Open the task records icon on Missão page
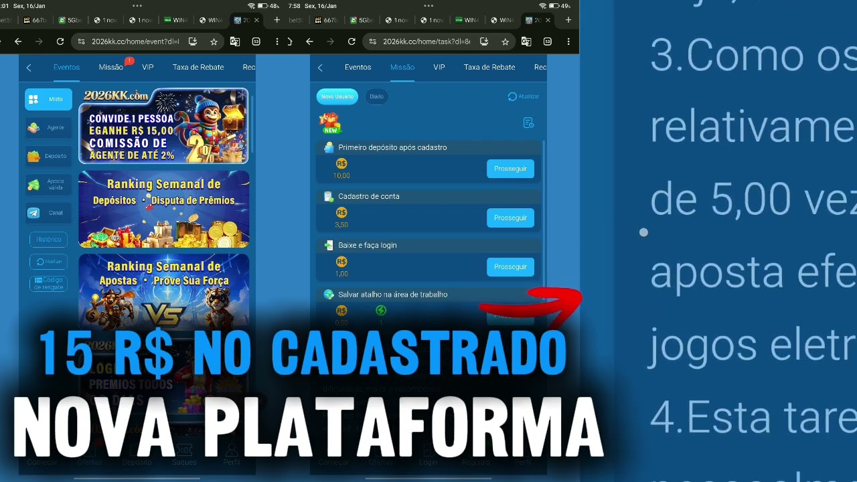 [528, 123]
